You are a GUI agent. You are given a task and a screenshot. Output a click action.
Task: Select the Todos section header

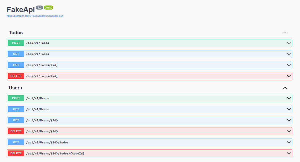tap(16, 32)
